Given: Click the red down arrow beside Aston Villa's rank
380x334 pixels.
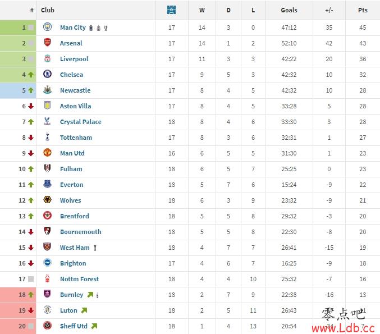Looking at the screenshot, I should (x=31, y=106).
